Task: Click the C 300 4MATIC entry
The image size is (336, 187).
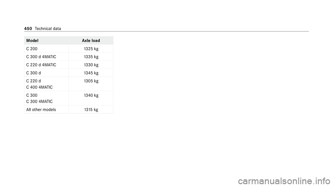Action: click(40, 101)
